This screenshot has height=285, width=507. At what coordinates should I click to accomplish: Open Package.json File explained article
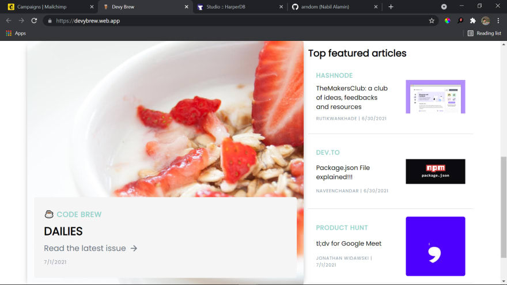pyautogui.click(x=343, y=172)
